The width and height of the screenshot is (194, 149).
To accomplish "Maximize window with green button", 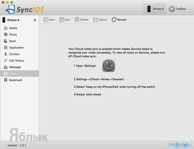I will click(x=12, y=2).
